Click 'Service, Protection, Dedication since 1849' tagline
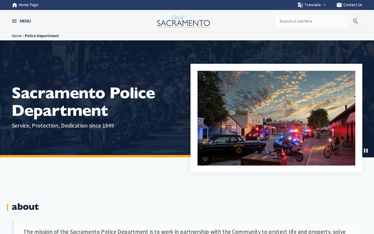374x234 pixels. click(x=63, y=125)
